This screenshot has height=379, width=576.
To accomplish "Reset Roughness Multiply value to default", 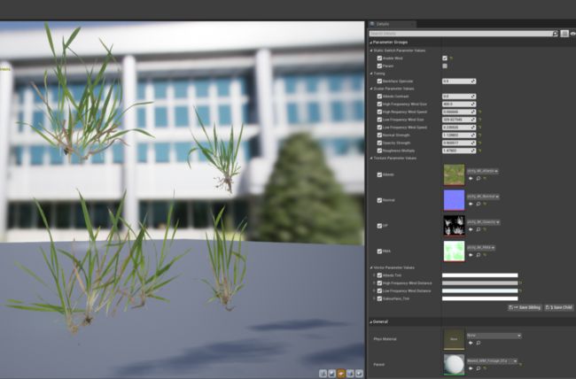I will (x=479, y=151).
